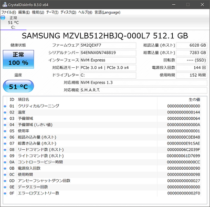This screenshot has width=210, height=207.
Task: Click the status dot for ID 0F row
Action: [5, 193]
